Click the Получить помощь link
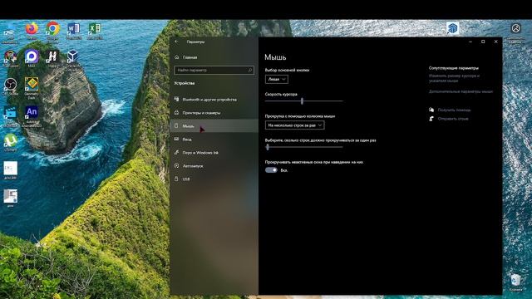The height and width of the screenshot is (299, 532). tap(454, 110)
